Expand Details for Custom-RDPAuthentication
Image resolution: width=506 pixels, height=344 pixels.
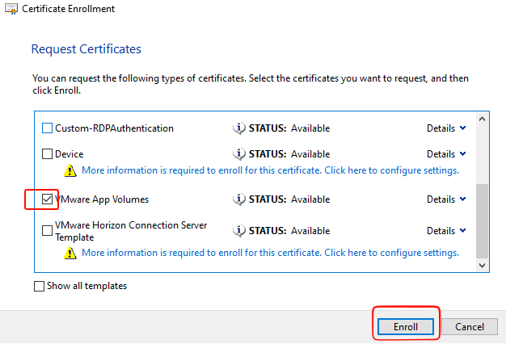pos(446,128)
